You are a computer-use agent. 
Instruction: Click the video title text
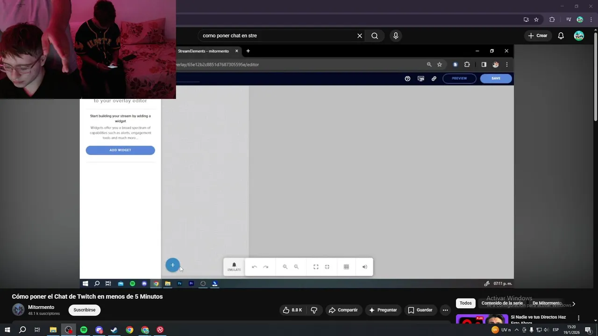click(87, 296)
